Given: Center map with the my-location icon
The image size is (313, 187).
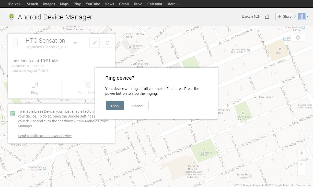Looking at the screenshot, I should coord(301,153).
